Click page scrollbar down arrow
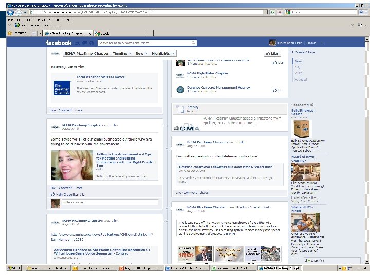370x277 pixels. [367, 261]
